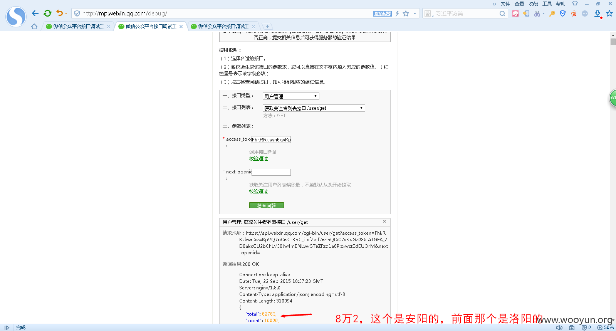
Task: Close the third 微信公众平台 tab
Action: point(253,27)
